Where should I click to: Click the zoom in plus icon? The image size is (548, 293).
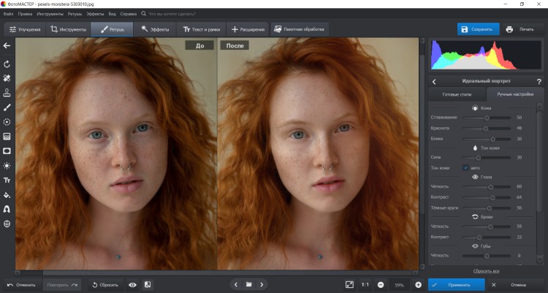click(418, 284)
